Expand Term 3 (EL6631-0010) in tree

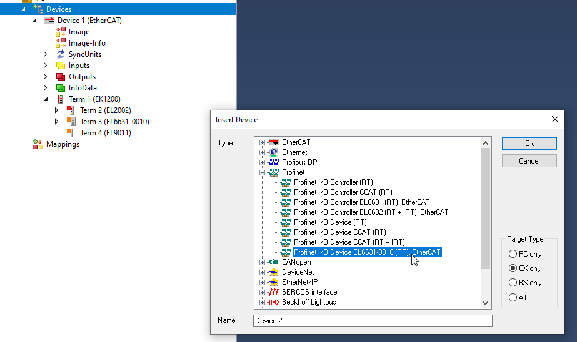tap(57, 122)
